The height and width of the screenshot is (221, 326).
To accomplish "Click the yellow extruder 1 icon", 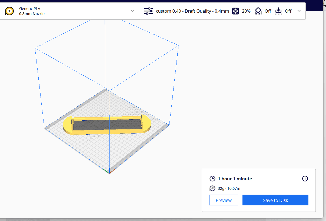I will [x=9, y=11].
